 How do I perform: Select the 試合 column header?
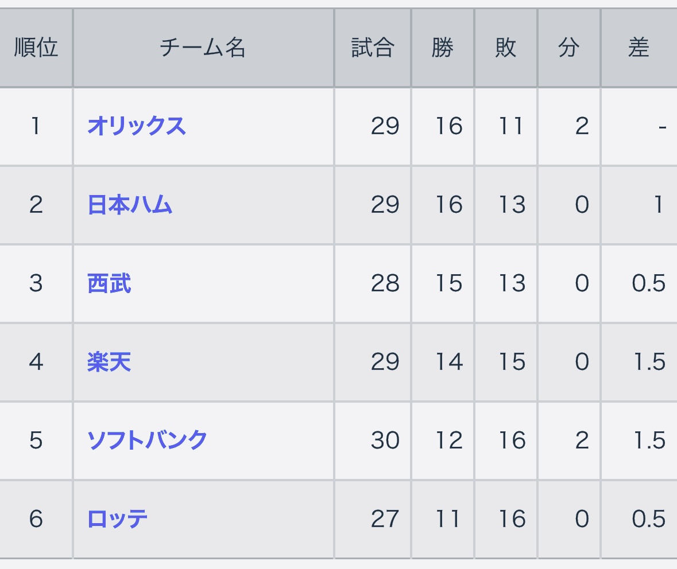click(373, 48)
